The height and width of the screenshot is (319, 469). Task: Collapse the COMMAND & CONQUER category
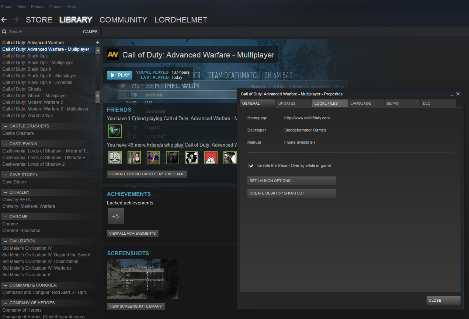click(6, 285)
